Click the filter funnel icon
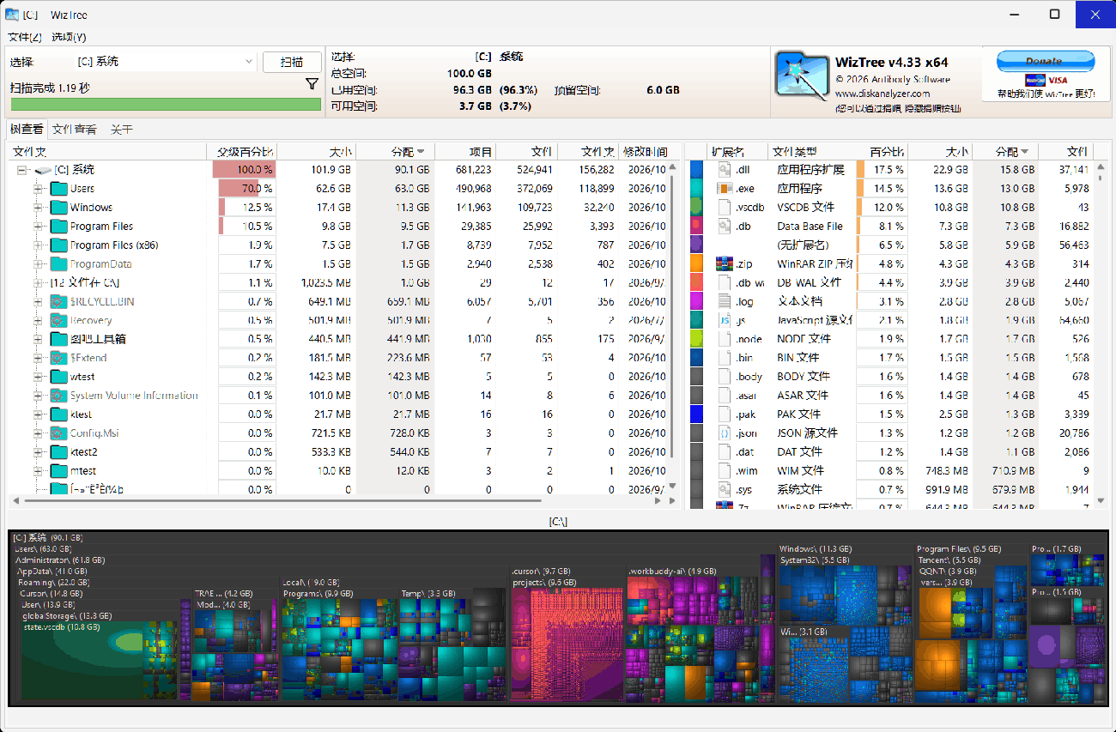The height and width of the screenshot is (732, 1116). point(312,84)
